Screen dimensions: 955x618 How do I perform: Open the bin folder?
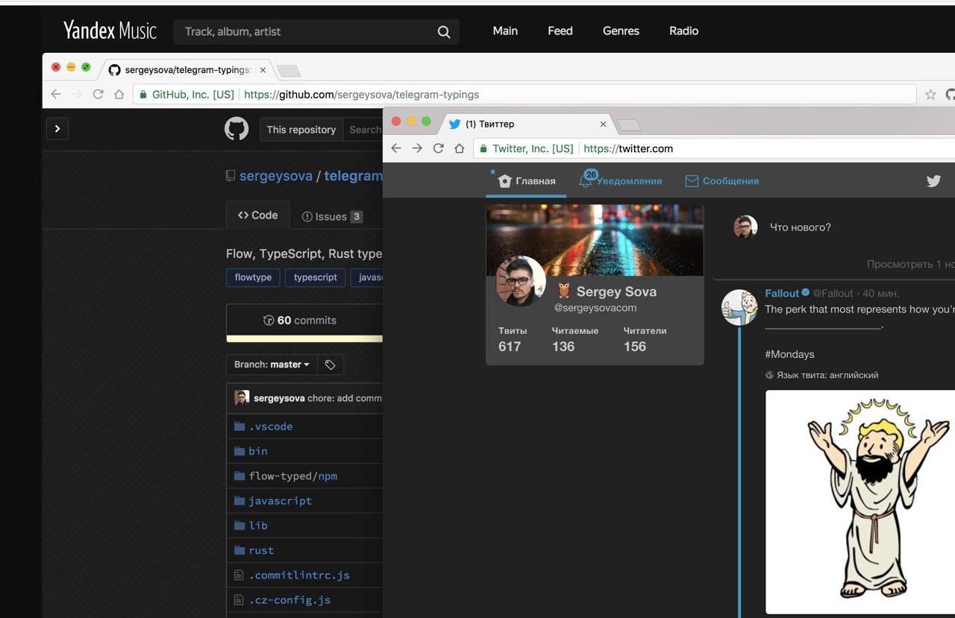click(258, 451)
